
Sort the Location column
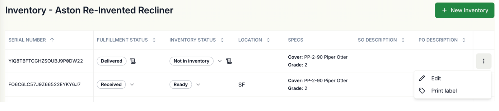tap(268, 40)
